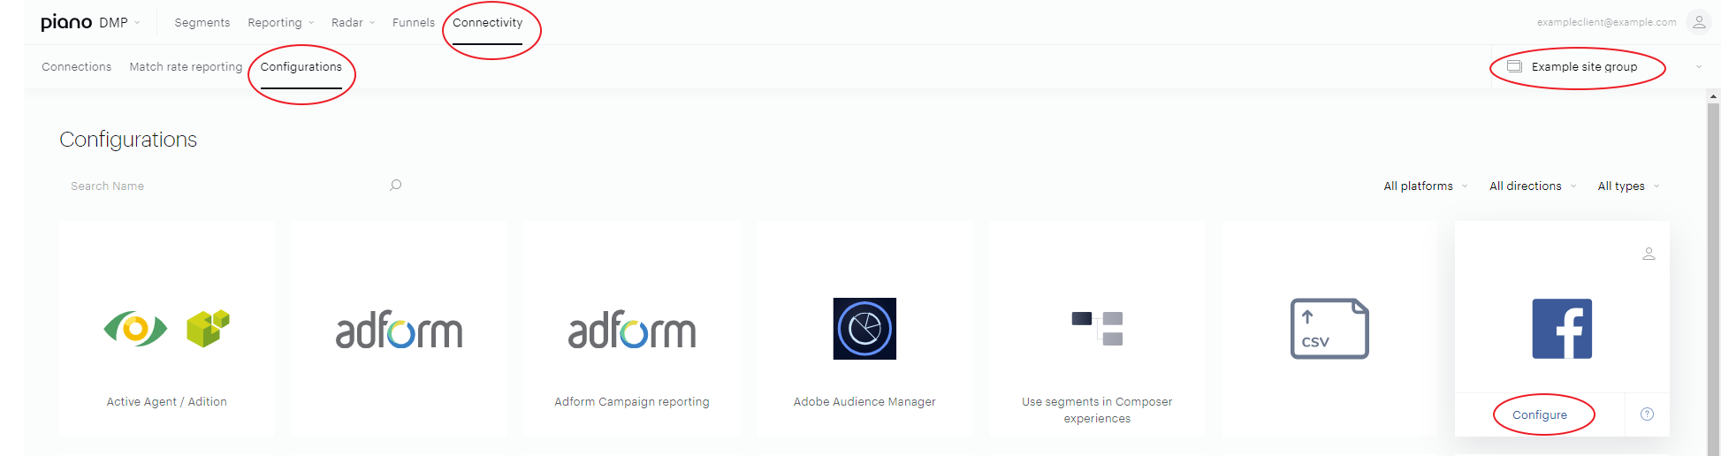Open the All directions filter
1721x456 pixels.
[x=1532, y=186]
